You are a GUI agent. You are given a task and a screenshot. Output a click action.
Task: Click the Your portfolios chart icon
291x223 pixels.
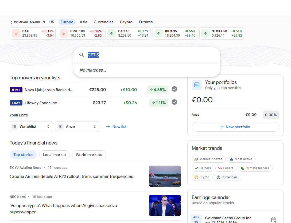pyautogui.click(x=197, y=85)
